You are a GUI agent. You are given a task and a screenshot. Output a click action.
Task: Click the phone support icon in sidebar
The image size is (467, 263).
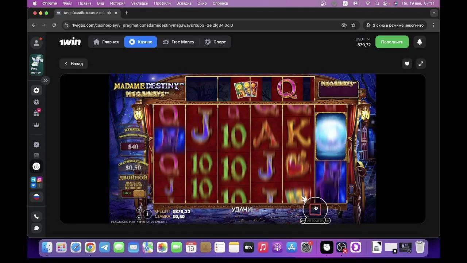pos(36,217)
